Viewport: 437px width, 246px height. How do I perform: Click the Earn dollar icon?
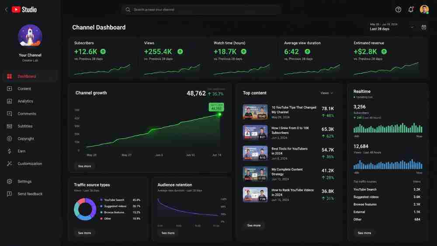pos(10,151)
